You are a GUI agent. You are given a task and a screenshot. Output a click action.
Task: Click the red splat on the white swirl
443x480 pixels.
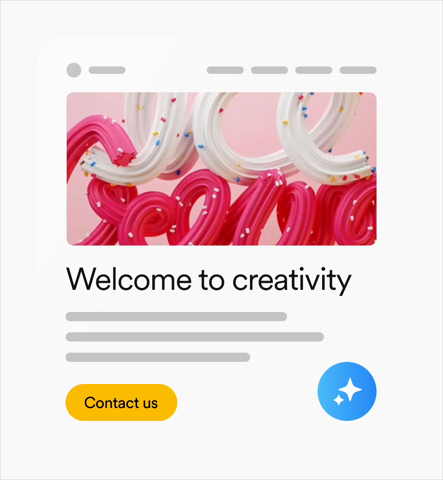click(x=124, y=160)
